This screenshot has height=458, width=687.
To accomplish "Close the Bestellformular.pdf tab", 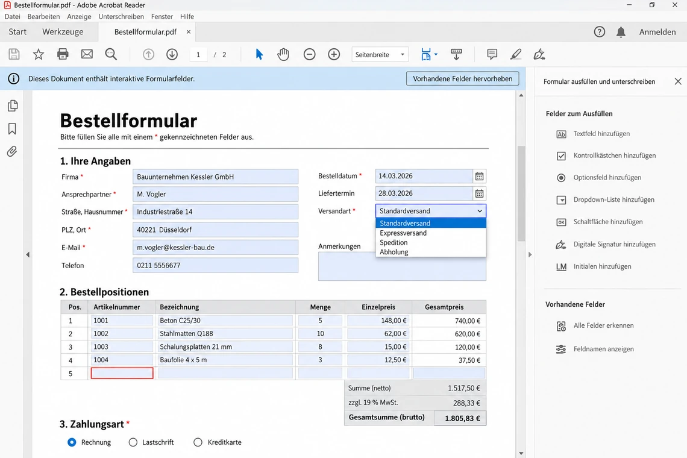I will click(189, 32).
